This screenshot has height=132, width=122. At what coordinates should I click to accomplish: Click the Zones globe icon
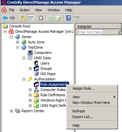point(18,37)
